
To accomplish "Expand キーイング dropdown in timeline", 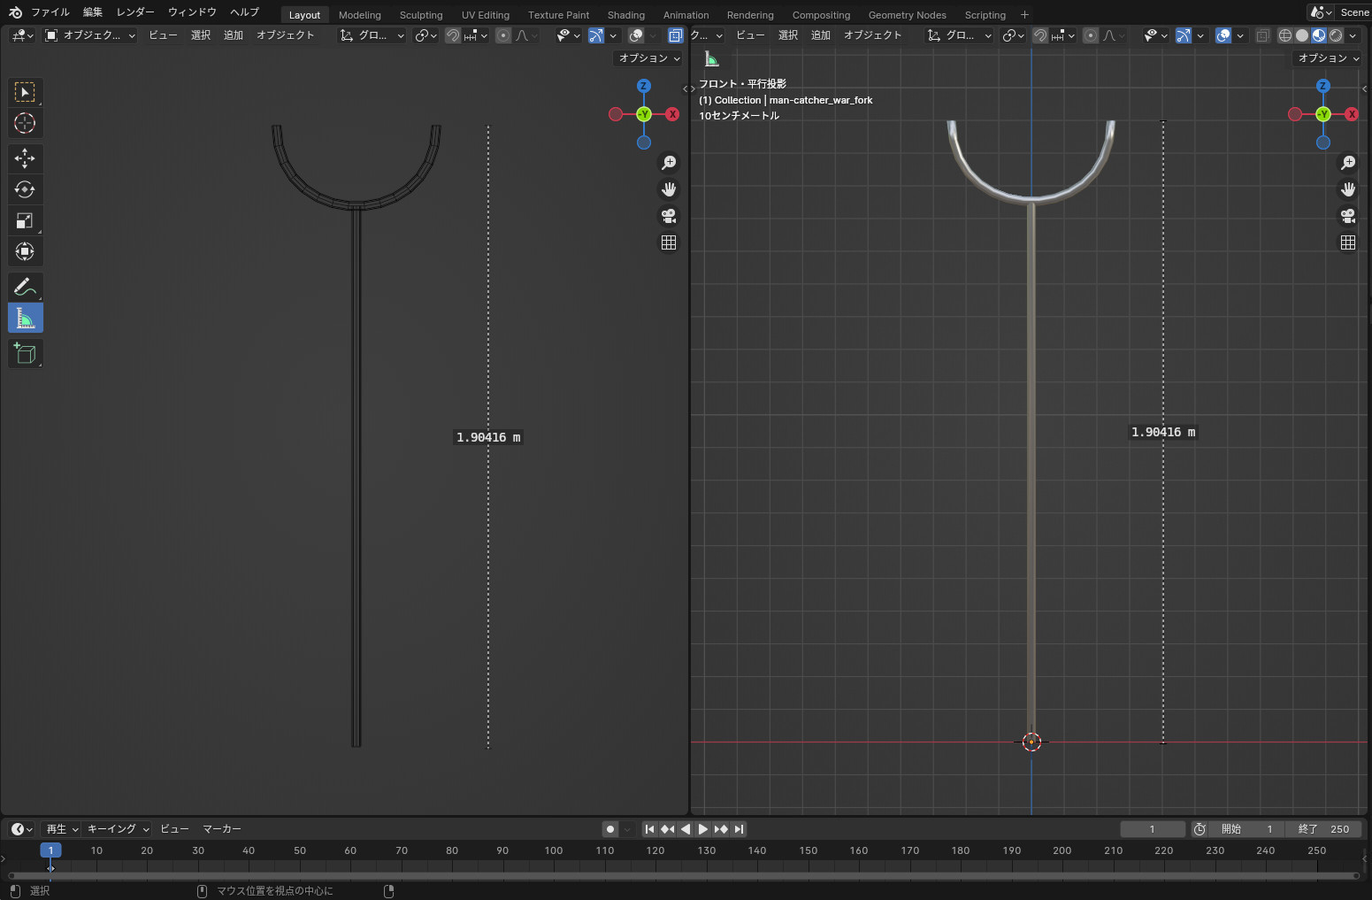I will point(118,829).
